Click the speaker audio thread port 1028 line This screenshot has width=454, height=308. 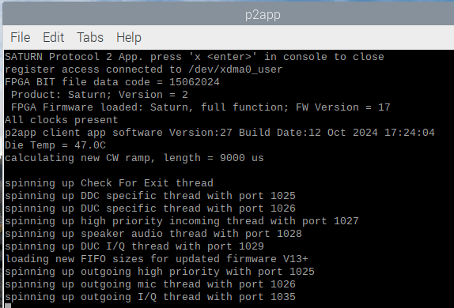pyautogui.click(x=153, y=234)
